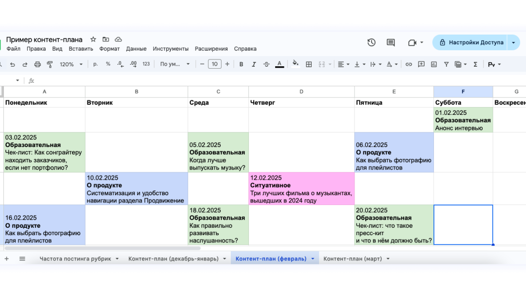Click the functions sigma icon
Image resolution: width=526 pixels, height=296 pixels.
point(475,64)
